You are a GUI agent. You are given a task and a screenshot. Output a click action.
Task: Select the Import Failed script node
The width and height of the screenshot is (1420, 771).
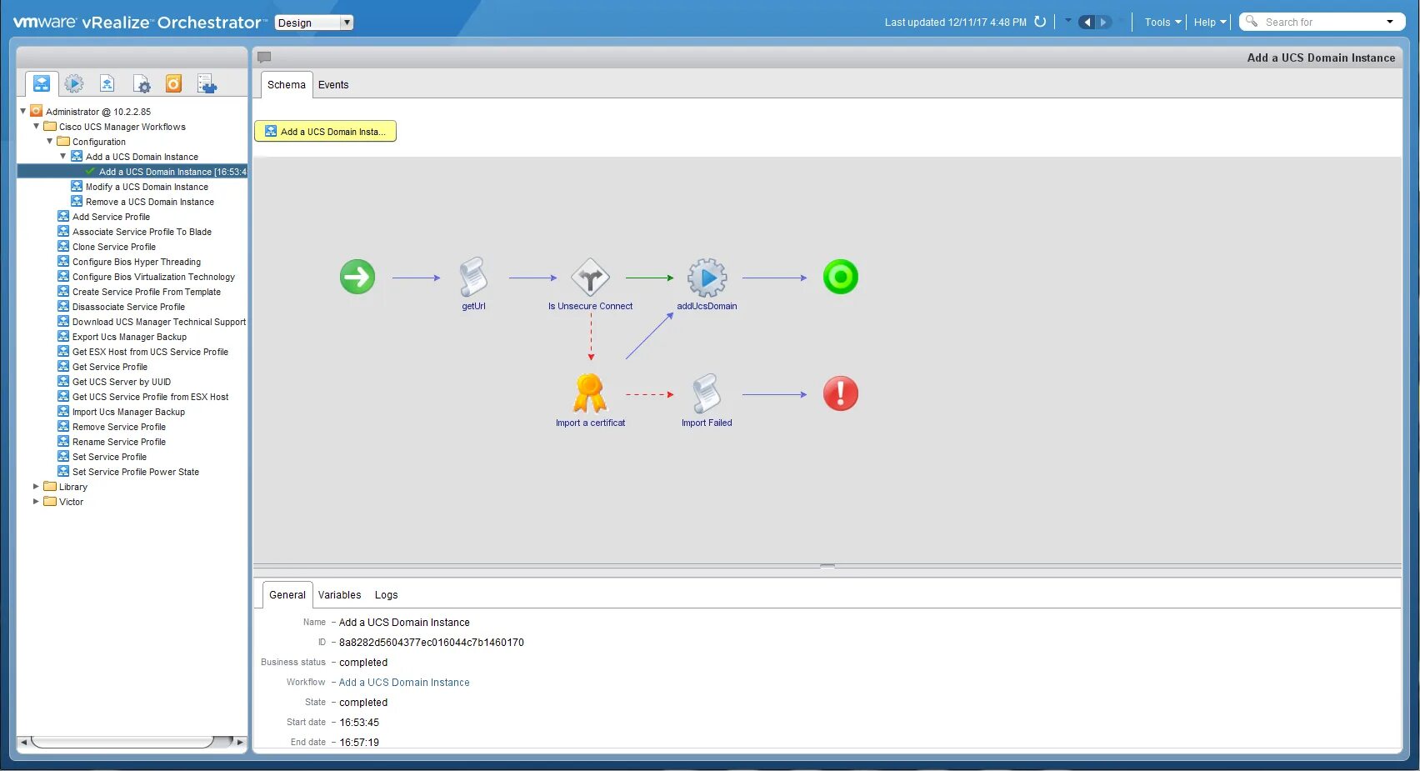pyautogui.click(x=707, y=393)
